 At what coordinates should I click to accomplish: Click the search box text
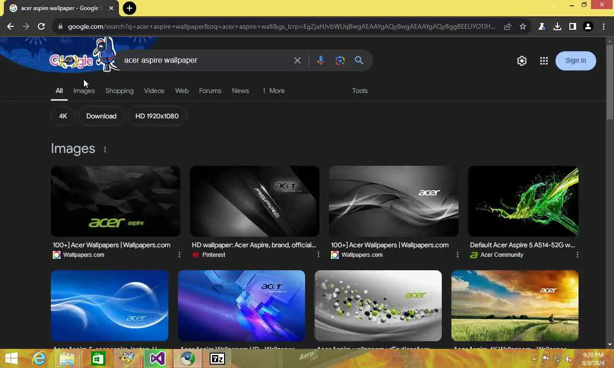[x=161, y=60]
